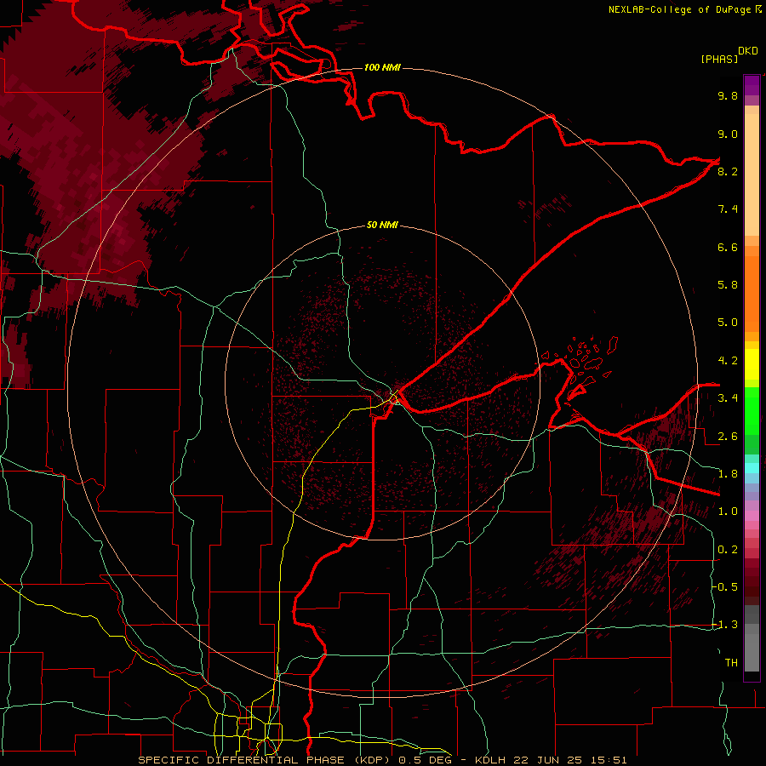Click the -0.5 value on color scale
The height and width of the screenshot is (766, 766).
click(x=725, y=587)
